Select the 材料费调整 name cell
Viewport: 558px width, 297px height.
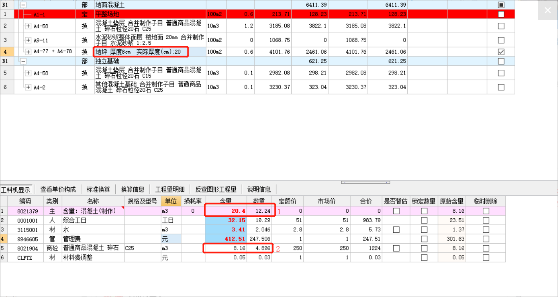[93, 257]
